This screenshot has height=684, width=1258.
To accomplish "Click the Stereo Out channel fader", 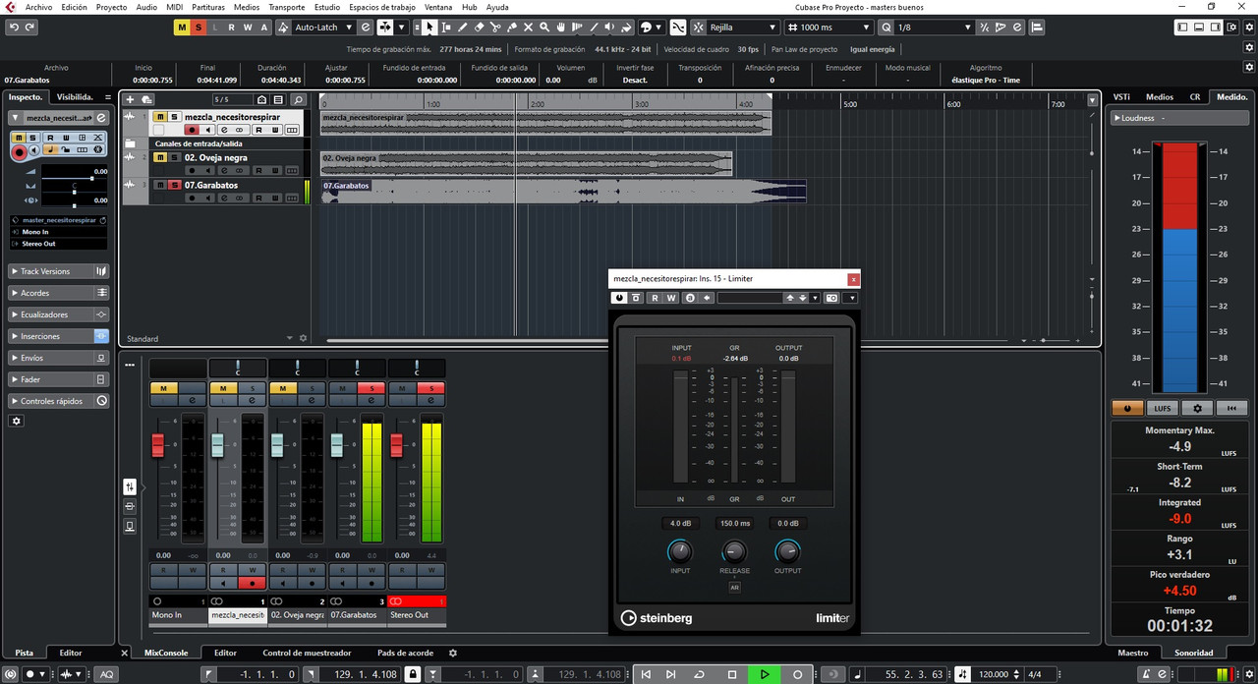I will (396, 445).
